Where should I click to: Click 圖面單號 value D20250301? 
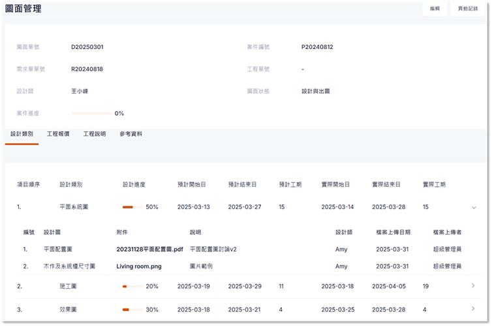(87, 47)
